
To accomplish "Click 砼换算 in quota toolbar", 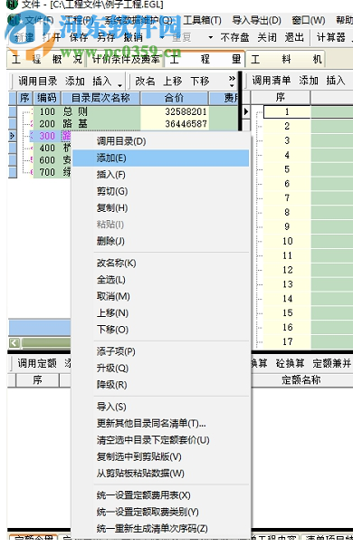I will pyautogui.click(x=290, y=363).
